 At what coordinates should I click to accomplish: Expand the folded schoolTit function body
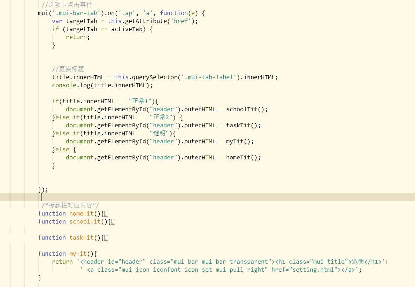pyautogui.click(x=113, y=222)
